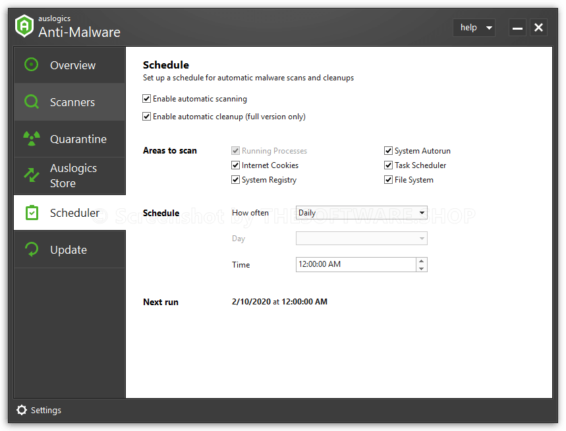Viewport: 566px width, 431px height.
Task: Toggle Enable automatic cleanup checkbox
Action: [146, 116]
